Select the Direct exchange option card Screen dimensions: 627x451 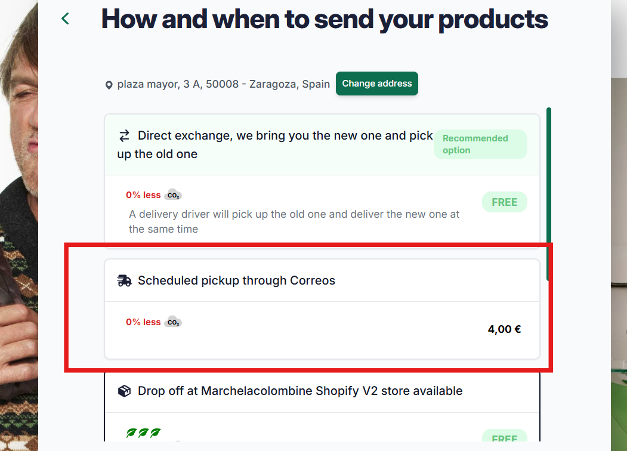(322, 179)
